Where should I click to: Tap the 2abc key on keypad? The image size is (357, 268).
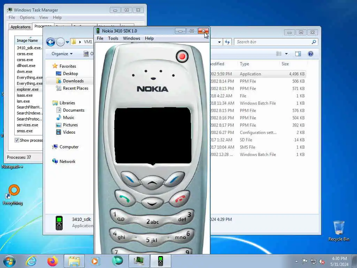152,221
